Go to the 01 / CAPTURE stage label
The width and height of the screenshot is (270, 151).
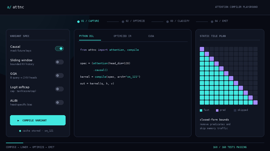point(90,21)
